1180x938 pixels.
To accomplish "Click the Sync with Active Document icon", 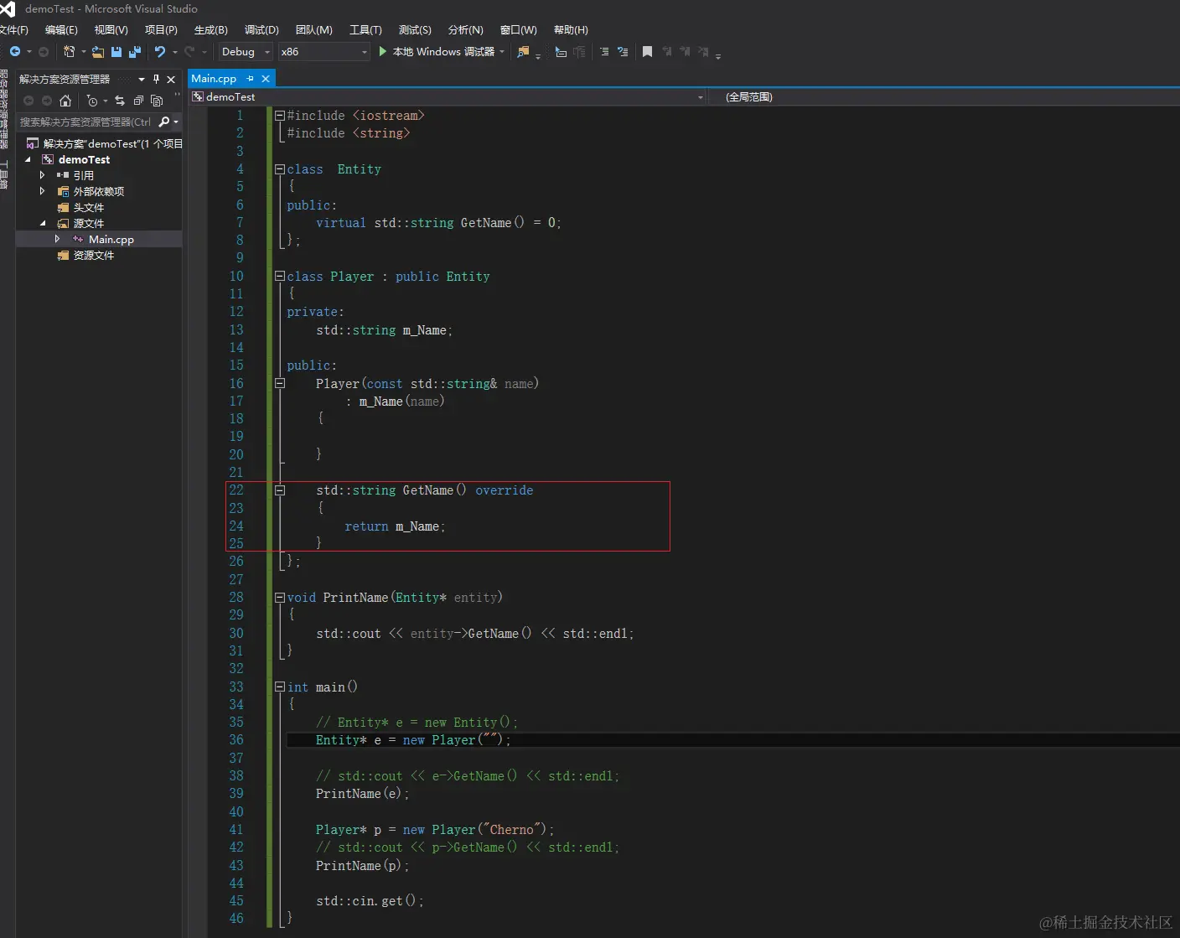I will click(120, 101).
